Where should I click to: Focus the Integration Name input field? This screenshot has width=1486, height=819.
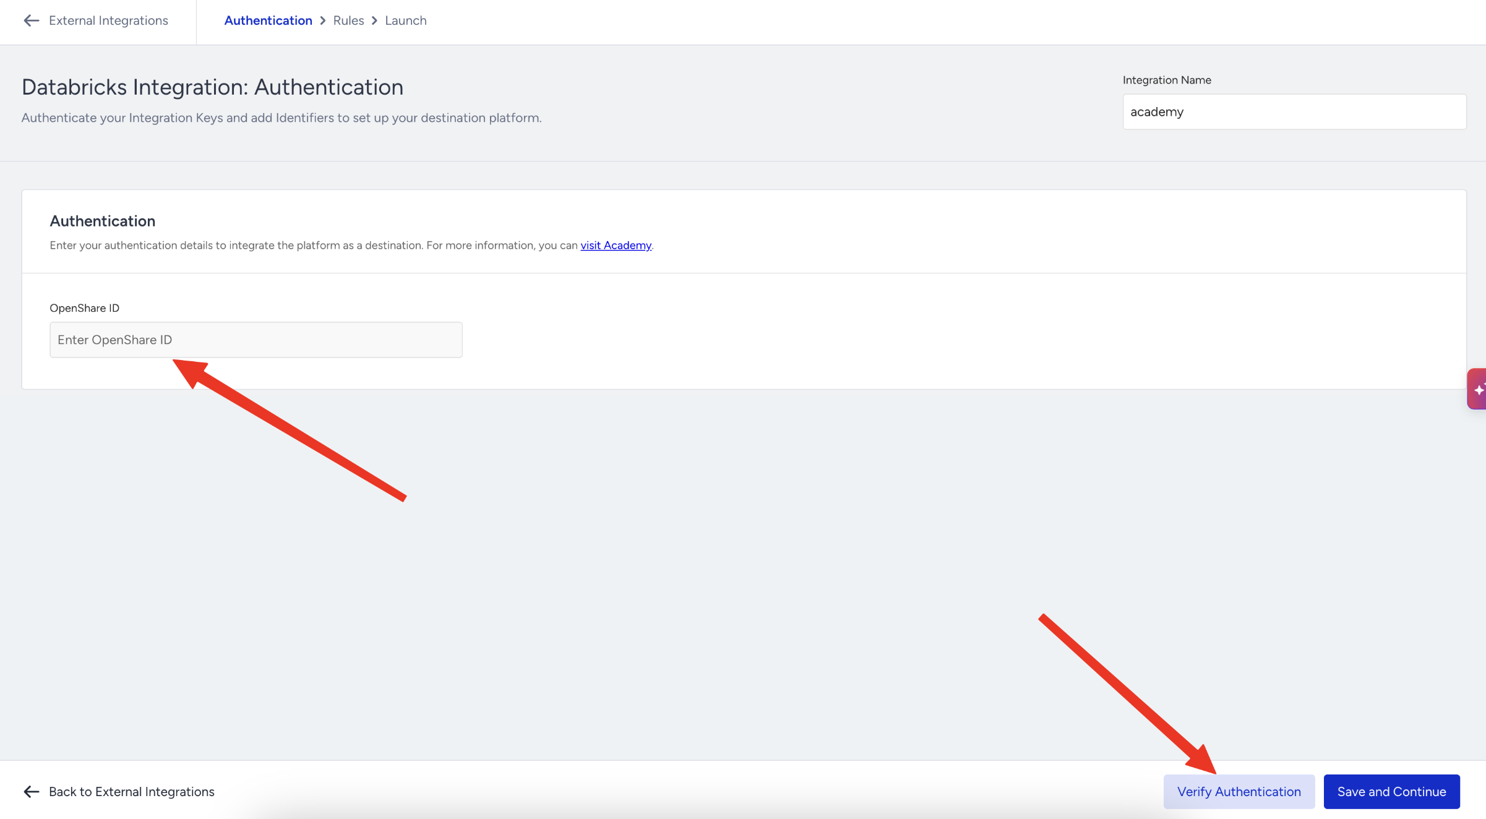1294,112
